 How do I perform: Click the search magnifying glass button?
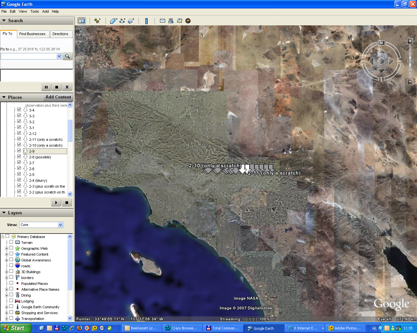pyautogui.click(x=67, y=56)
